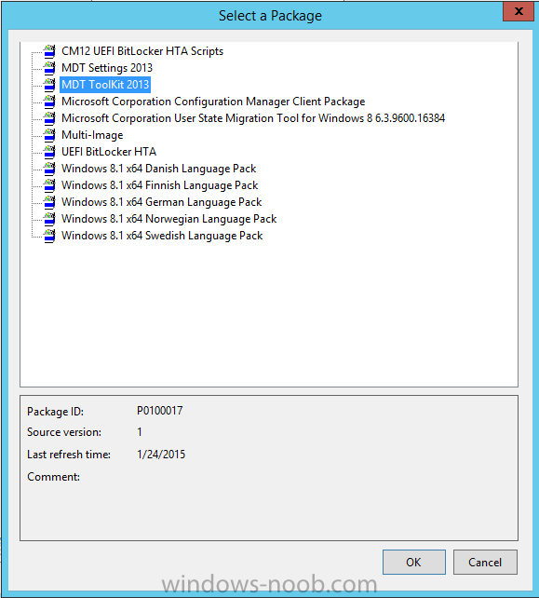This screenshot has width=539, height=598.
Task: Click the Package ID label
Action: coord(55,412)
